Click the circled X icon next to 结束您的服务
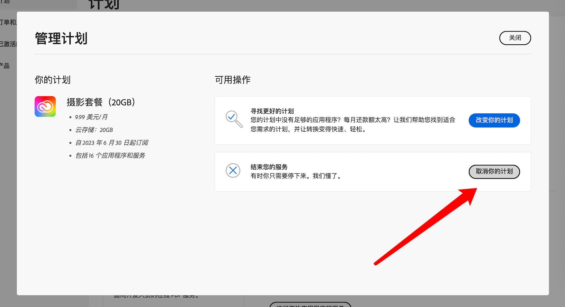Screen dimensions: 565x307 (233, 171)
